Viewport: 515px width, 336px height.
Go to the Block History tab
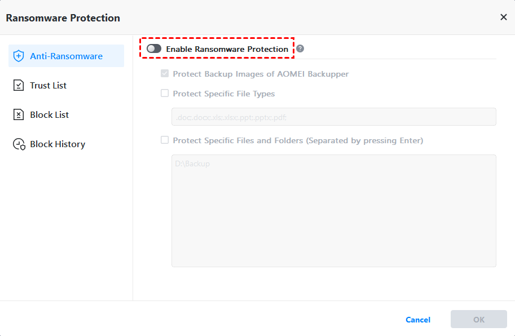pyautogui.click(x=58, y=144)
